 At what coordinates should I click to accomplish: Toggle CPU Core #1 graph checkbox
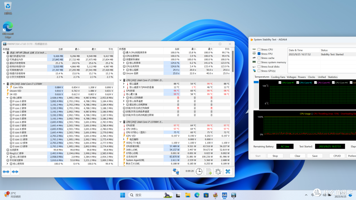tap(280, 83)
